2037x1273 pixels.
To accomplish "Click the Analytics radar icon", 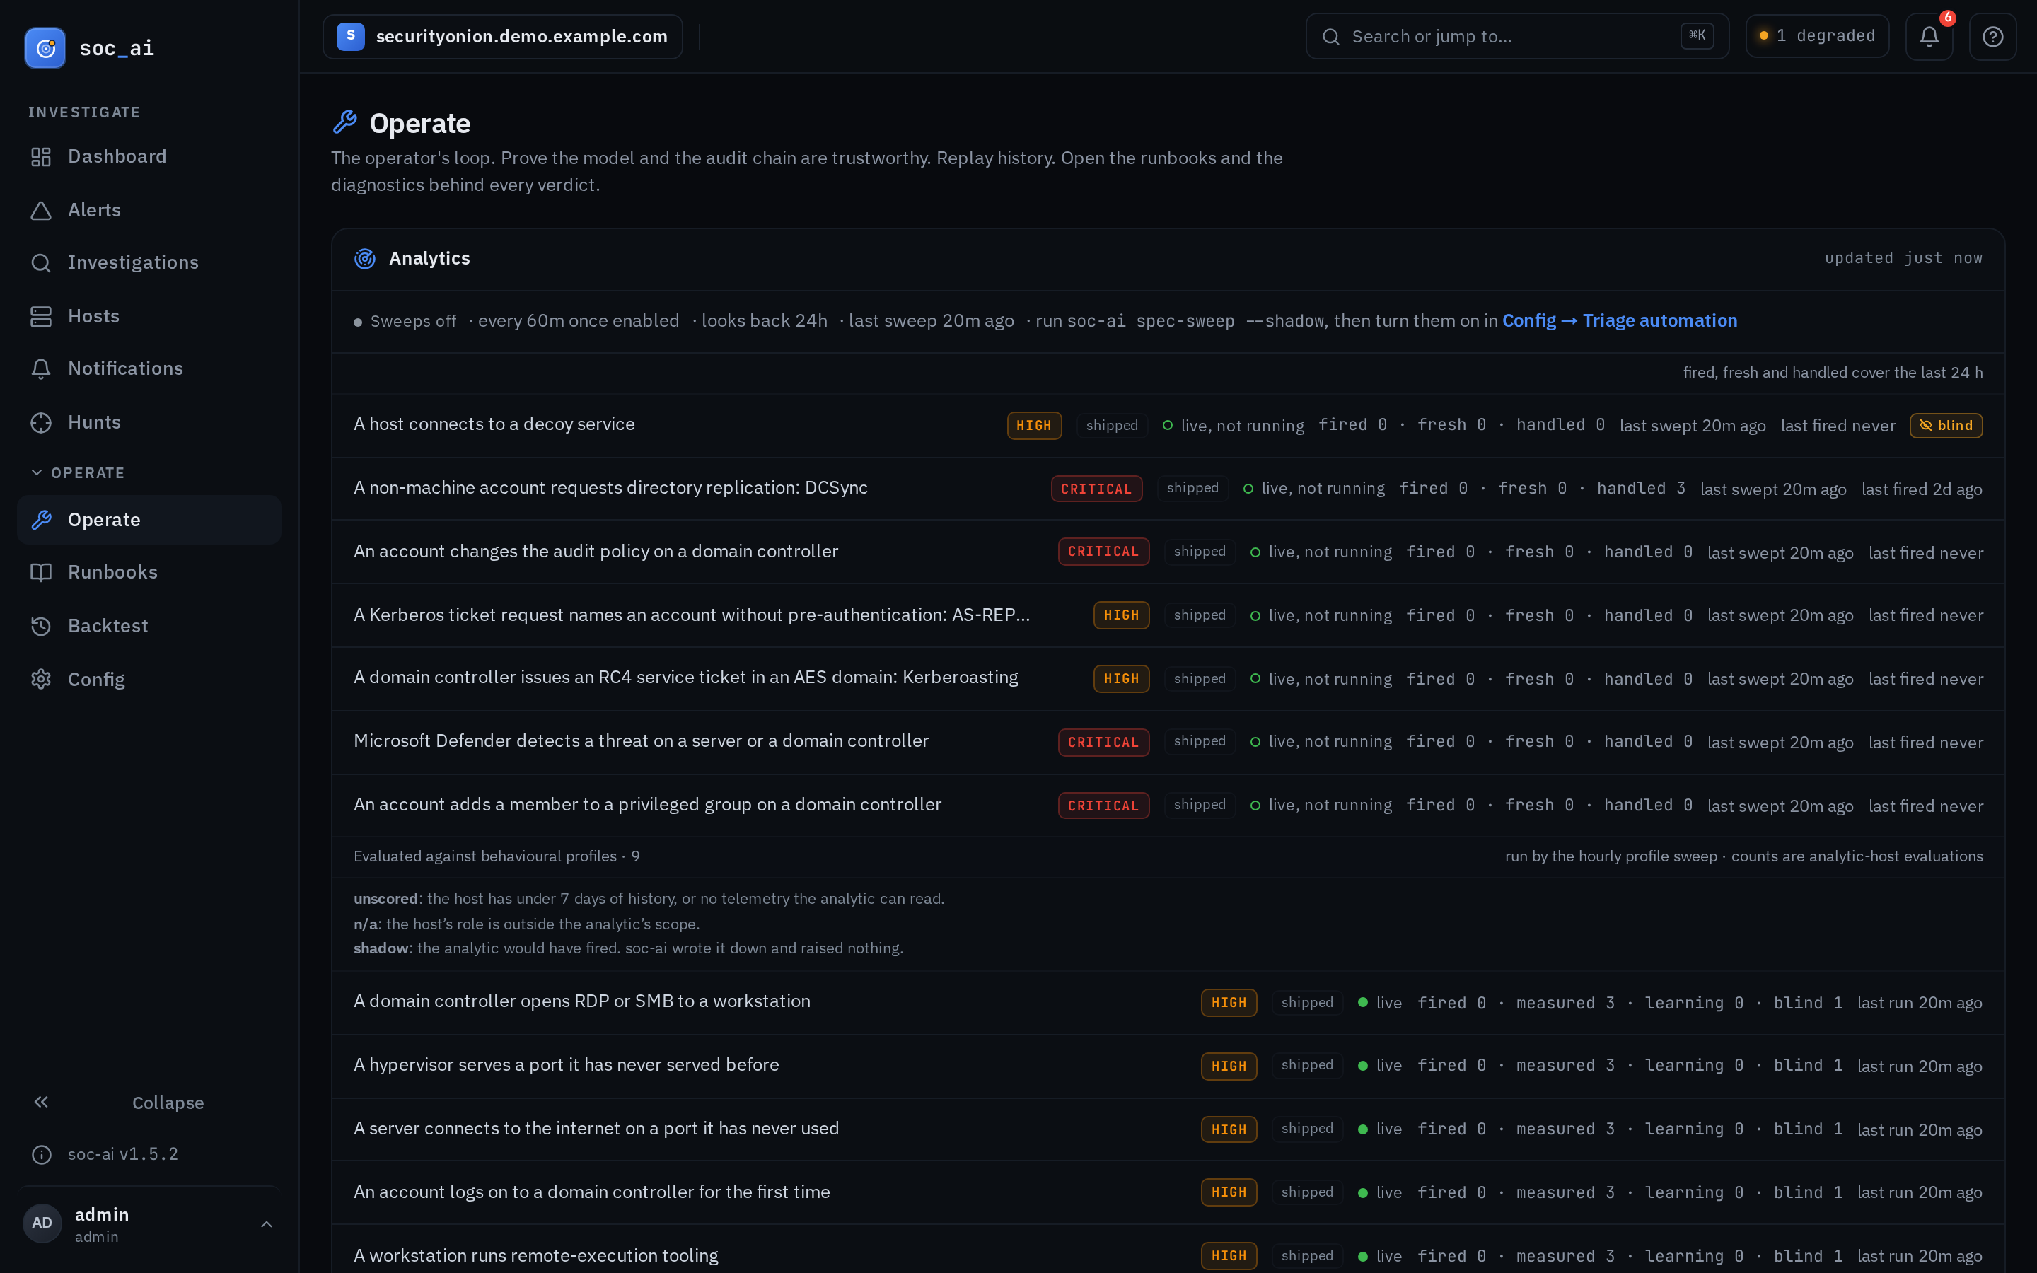I will point(364,258).
